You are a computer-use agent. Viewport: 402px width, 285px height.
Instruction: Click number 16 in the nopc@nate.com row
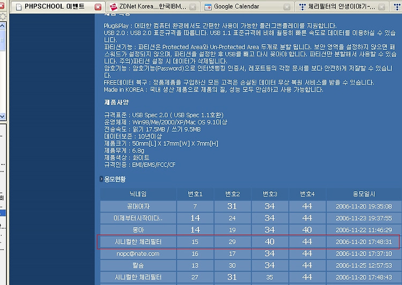[195, 253]
